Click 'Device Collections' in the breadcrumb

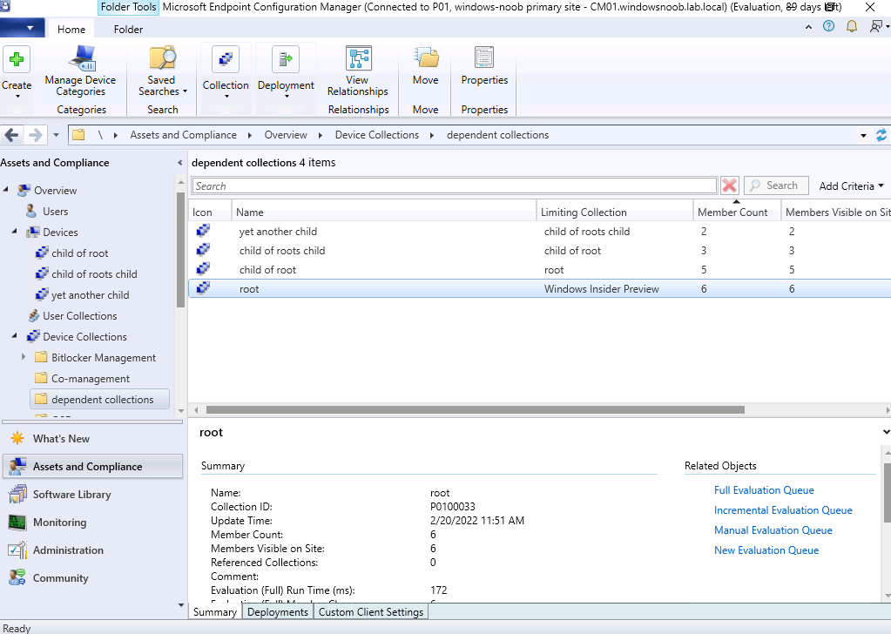(377, 135)
